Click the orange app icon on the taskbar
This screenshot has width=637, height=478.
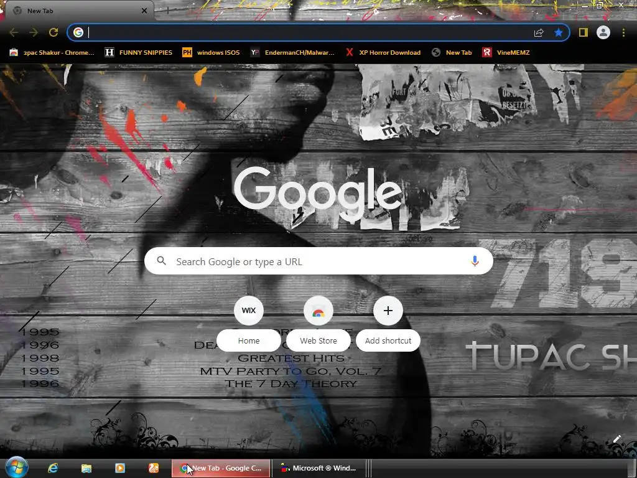click(x=154, y=468)
